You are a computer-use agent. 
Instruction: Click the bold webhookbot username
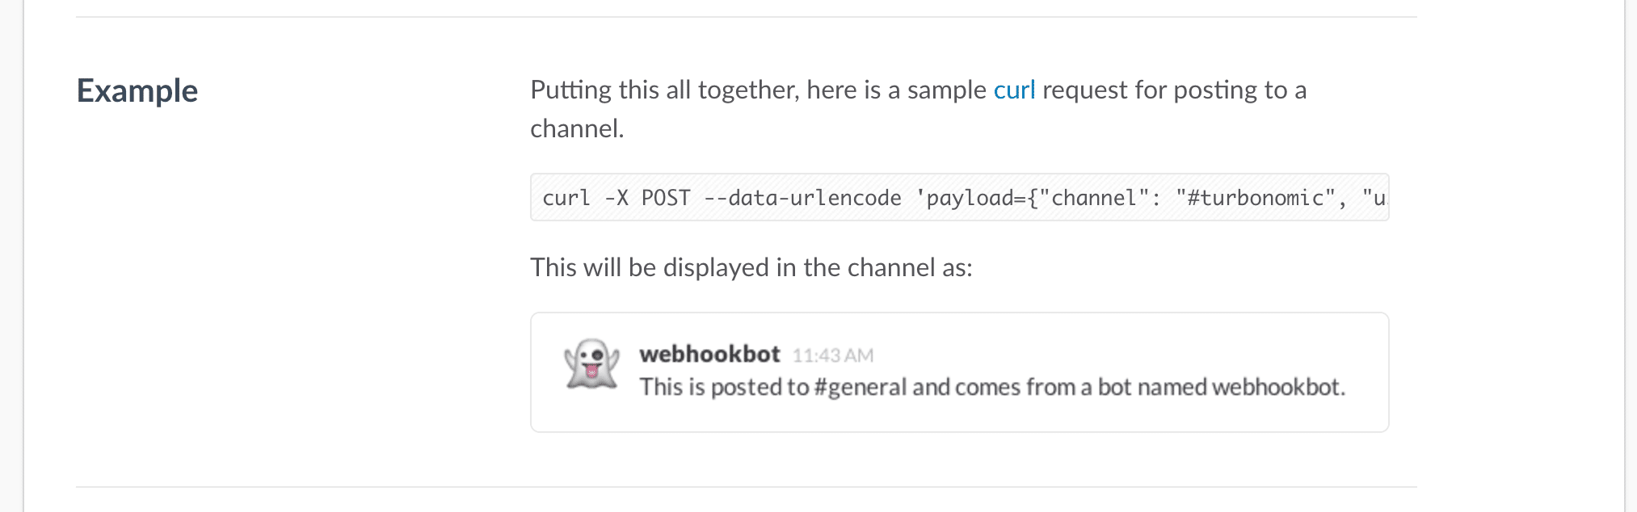coord(709,354)
